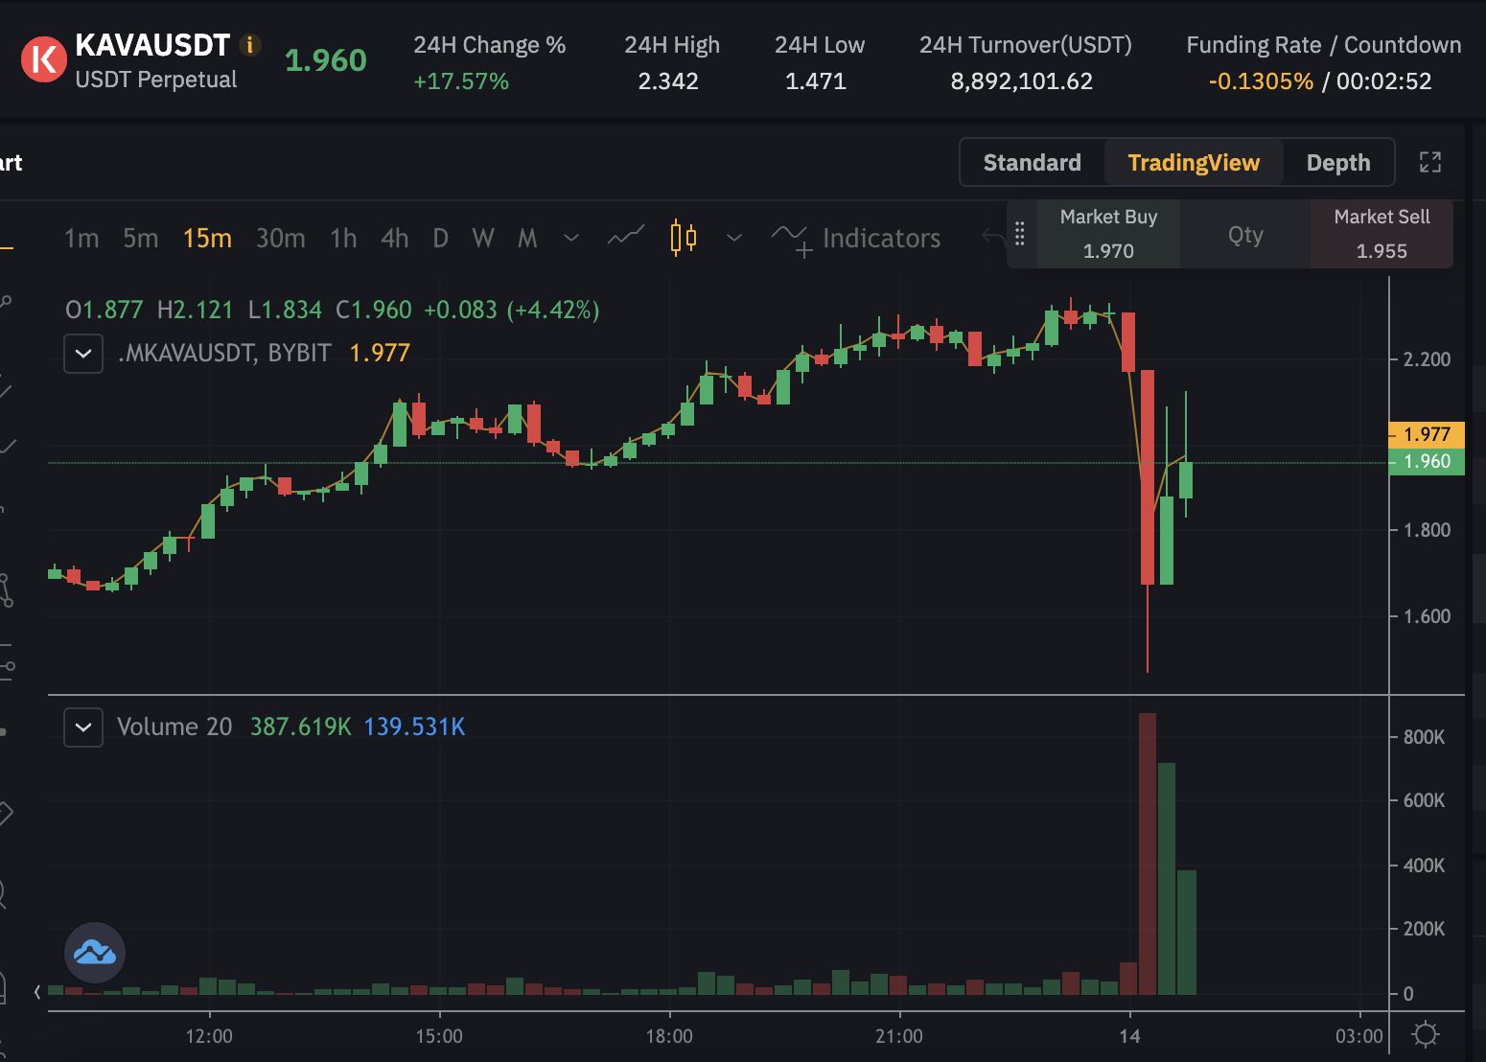1486x1062 pixels.
Task: Click the 24H turnover 8,892,101.62
Action: (x=1022, y=81)
